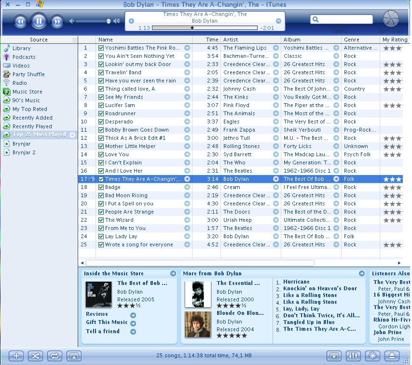Turn on the visualizer effects

coord(372,356)
